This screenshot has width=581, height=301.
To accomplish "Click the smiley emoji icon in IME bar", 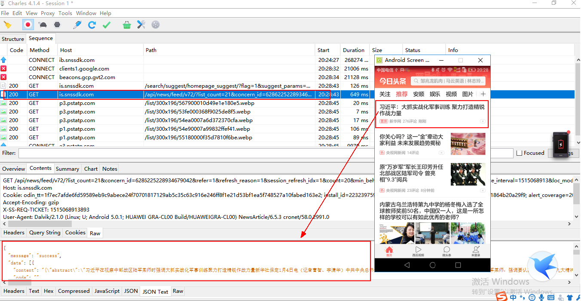I will coord(532,297).
